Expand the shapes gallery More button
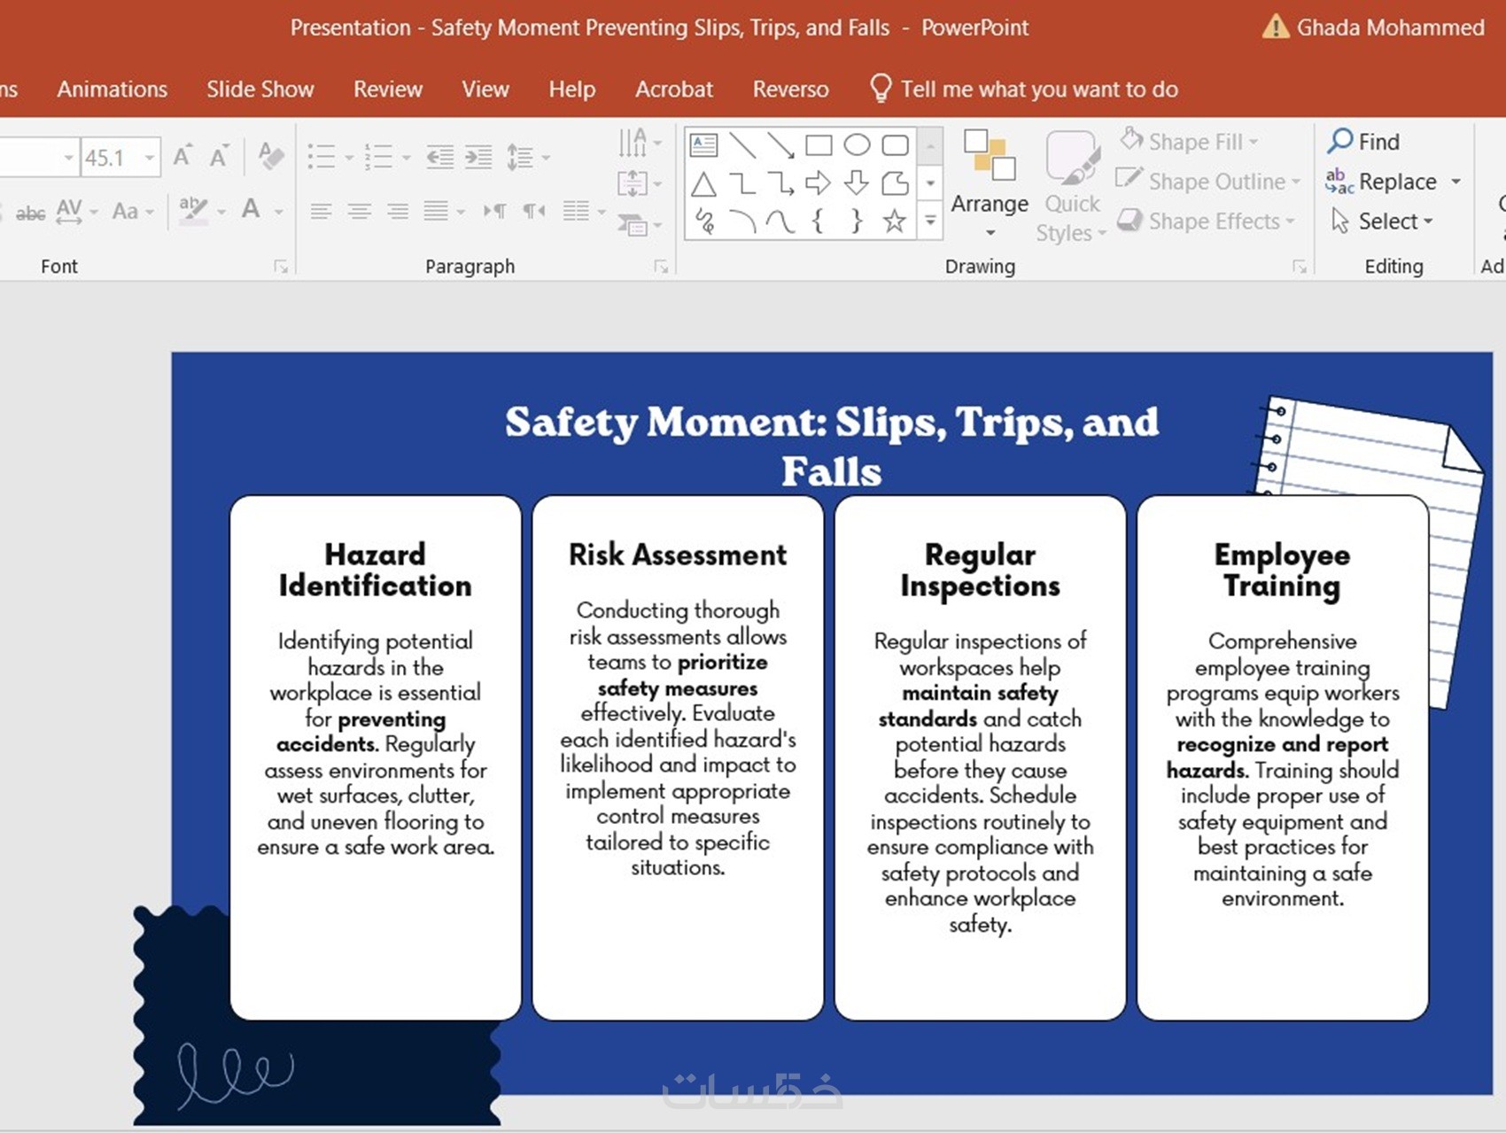This screenshot has height=1133, width=1506. 930,221
